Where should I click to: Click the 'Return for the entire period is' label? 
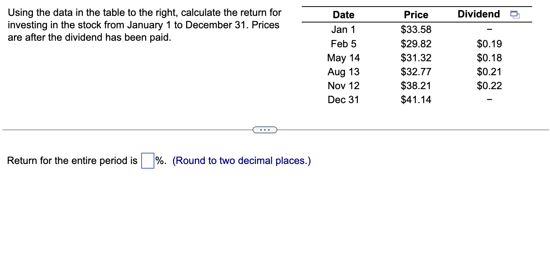72,160
